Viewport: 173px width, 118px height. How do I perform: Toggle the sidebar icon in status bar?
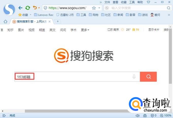4,115
